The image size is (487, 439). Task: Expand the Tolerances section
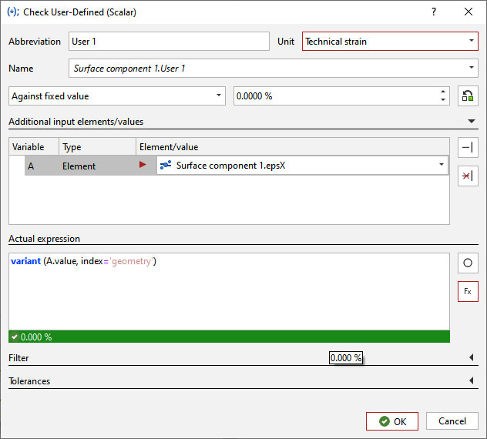471,381
